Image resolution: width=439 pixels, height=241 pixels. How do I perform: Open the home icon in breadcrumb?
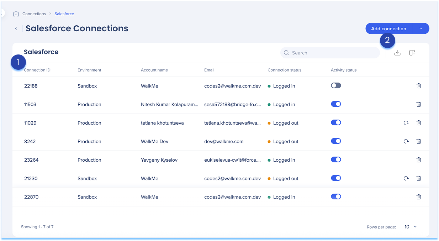16,14
